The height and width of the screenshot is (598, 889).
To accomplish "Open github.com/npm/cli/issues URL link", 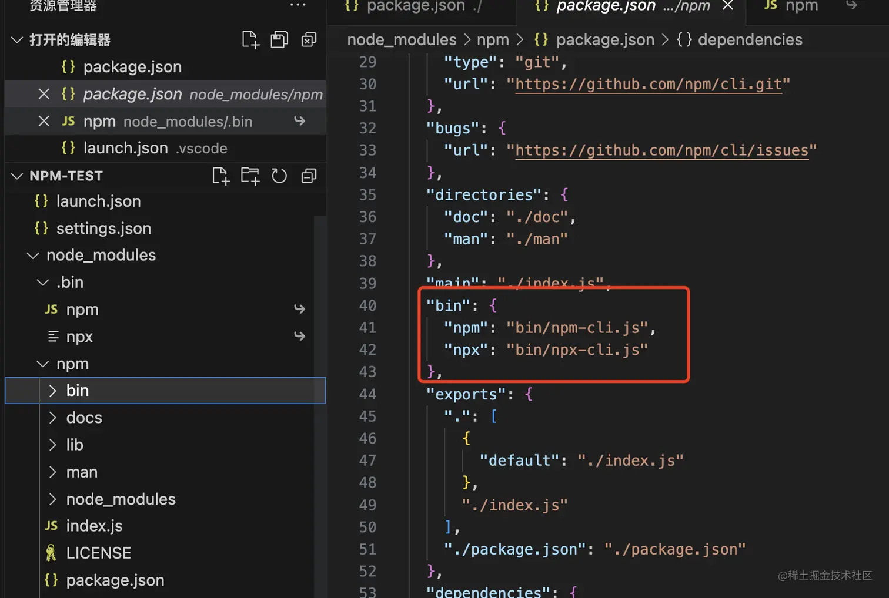I will point(662,150).
